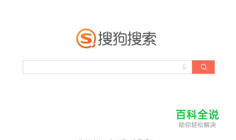Click the 说 character of the green watermark
The image size is (236, 140).
213,114
